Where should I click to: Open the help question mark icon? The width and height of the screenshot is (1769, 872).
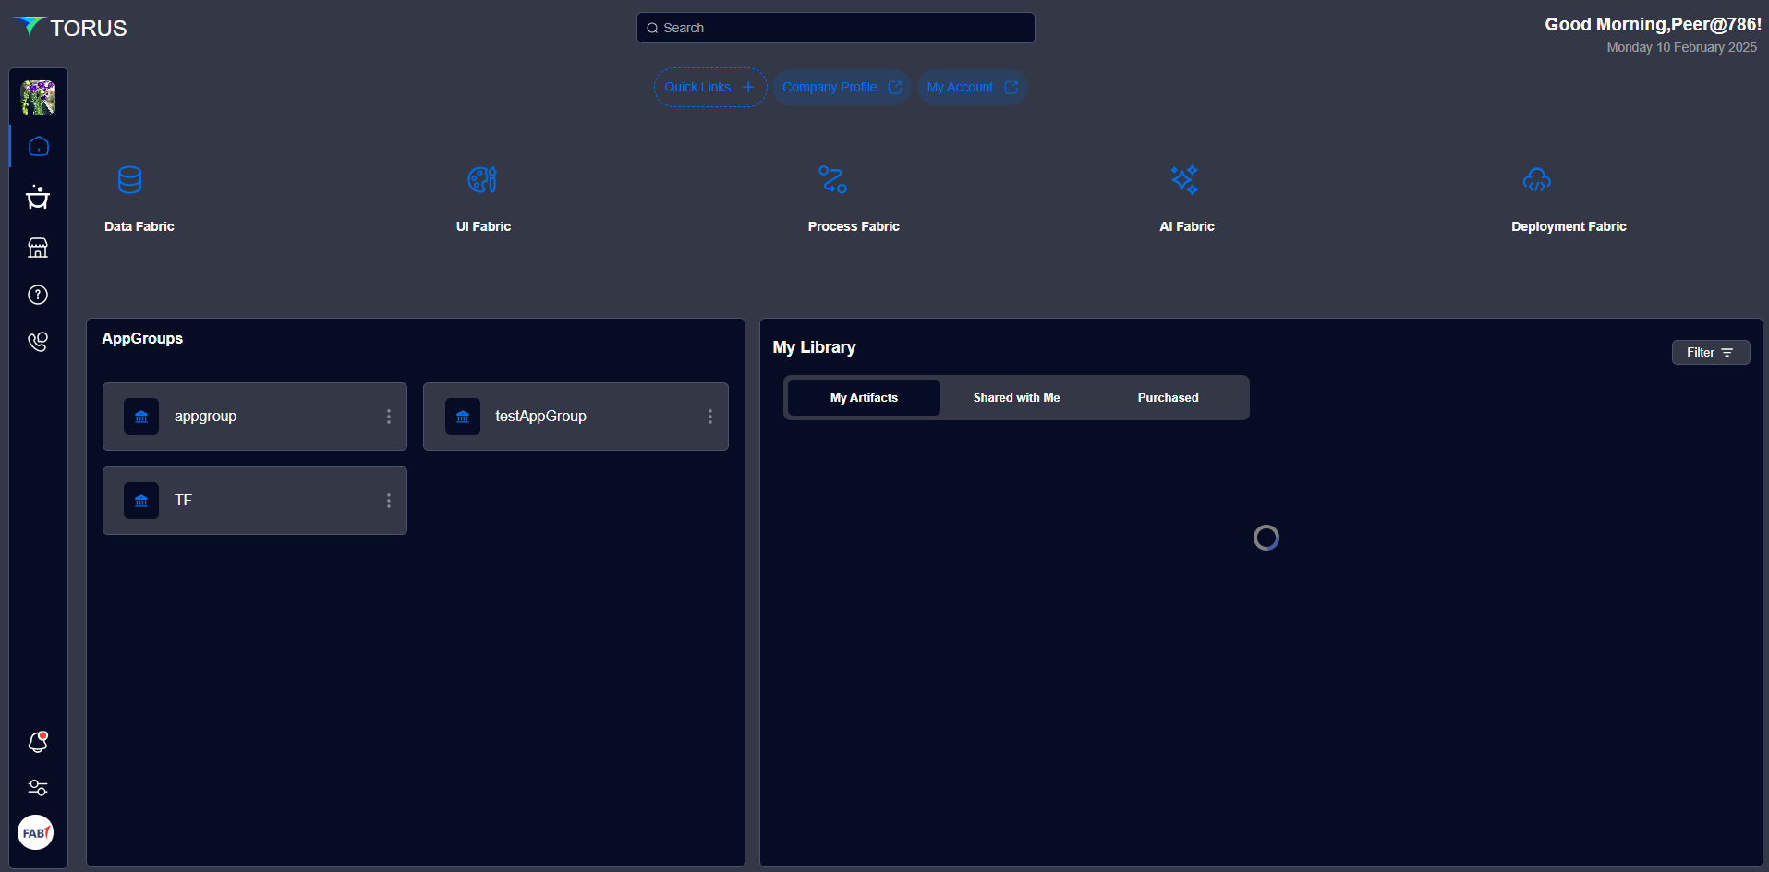(x=38, y=295)
